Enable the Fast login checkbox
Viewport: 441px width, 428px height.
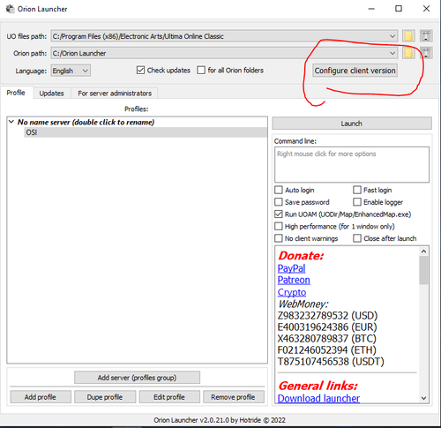(357, 190)
